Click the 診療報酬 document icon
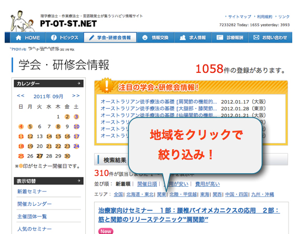 (x=219, y=37)
